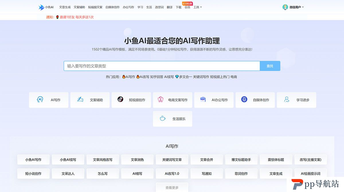
Task: Open the 改写(主播文案) template
Action: (311, 160)
